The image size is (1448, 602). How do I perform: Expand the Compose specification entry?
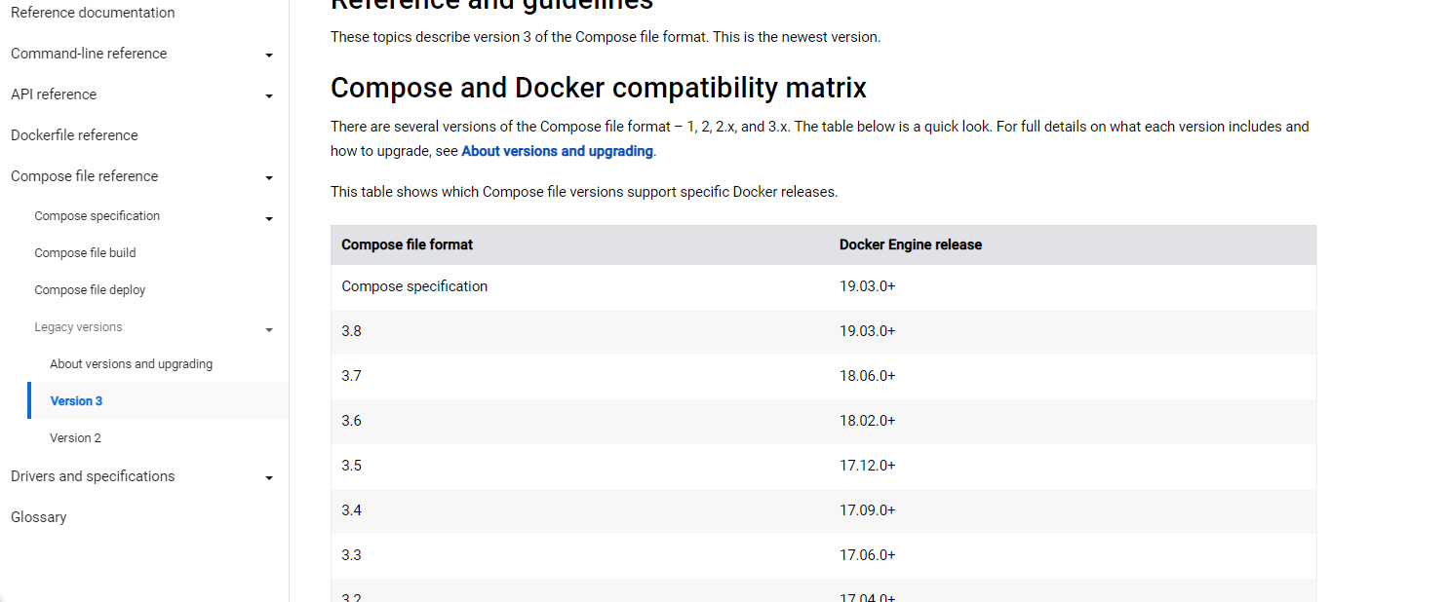click(x=268, y=217)
